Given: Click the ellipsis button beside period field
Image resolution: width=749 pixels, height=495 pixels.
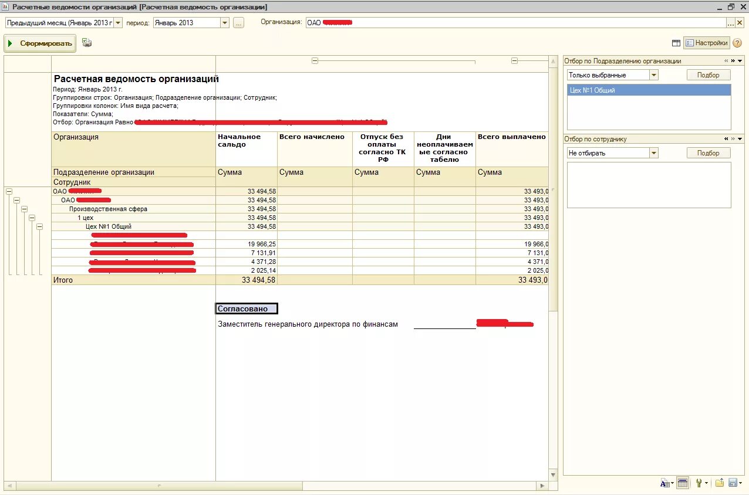Looking at the screenshot, I should pyautogui.click(x=238, y=23).
